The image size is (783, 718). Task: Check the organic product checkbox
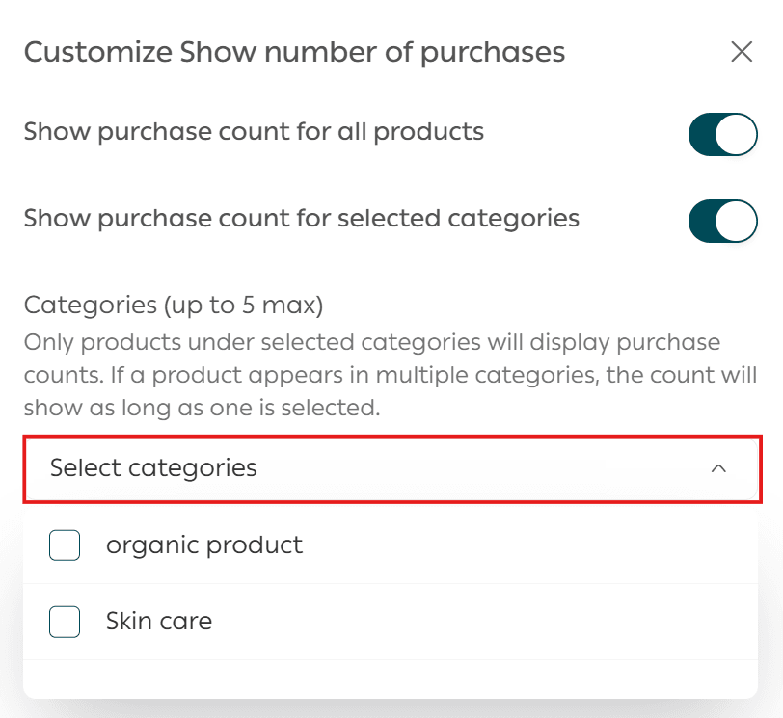pyautogui.click(x=65, y=546)
